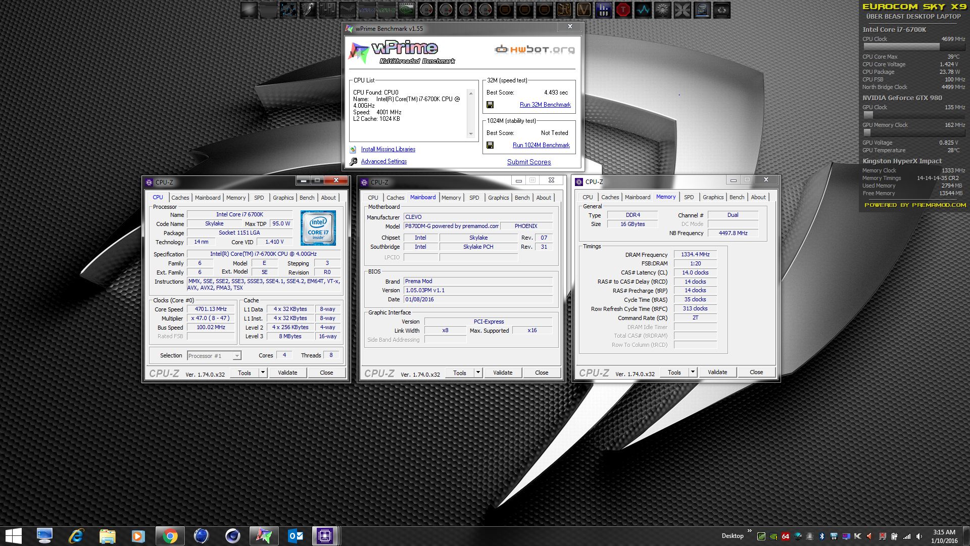Click the wPrime icon in the taskbar

pos(263,535)
